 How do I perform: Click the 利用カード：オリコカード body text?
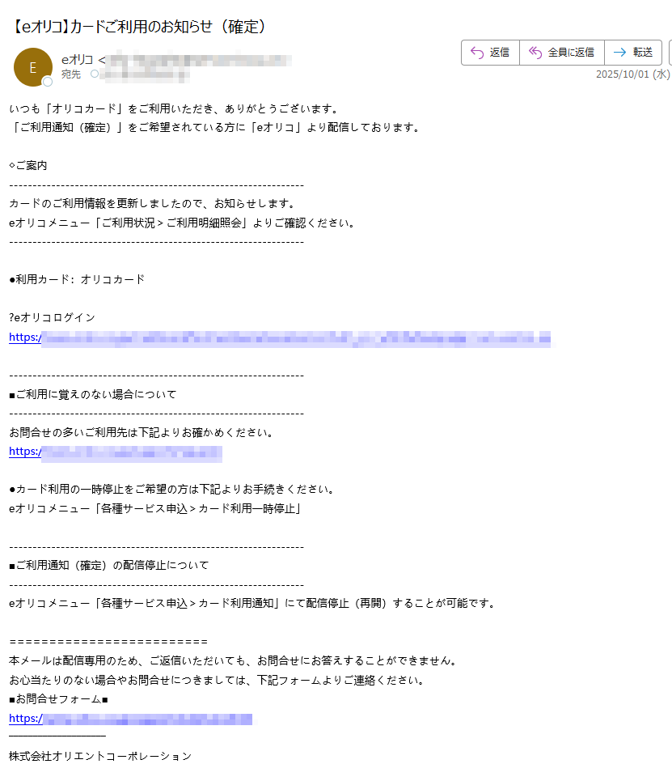(x=79, y=279)
